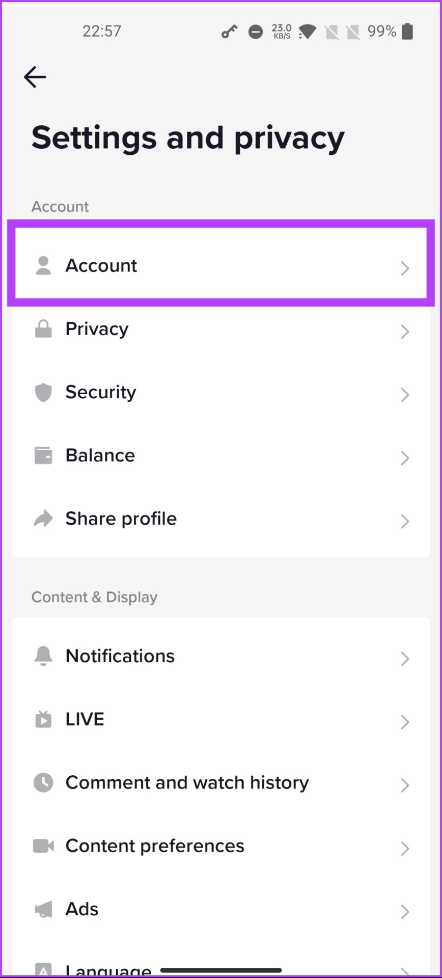
Task: Tap the share arrow icon beside Share profile
Action: click(x=43, y=519)
